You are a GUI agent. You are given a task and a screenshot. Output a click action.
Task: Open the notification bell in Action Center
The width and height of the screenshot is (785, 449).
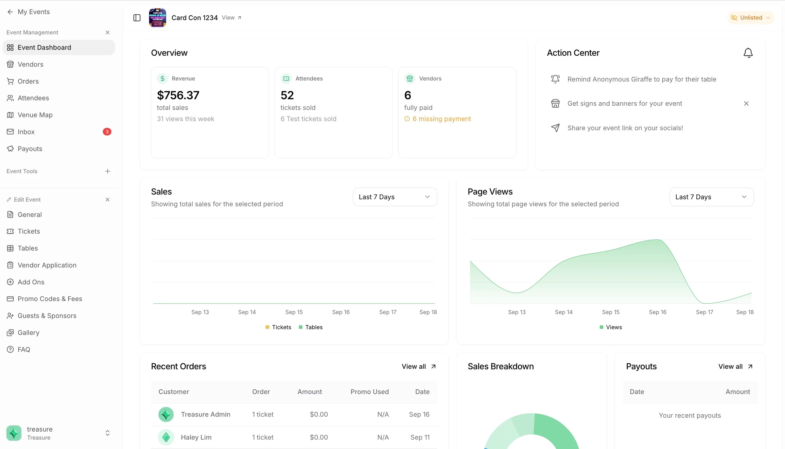click(748, 53)
